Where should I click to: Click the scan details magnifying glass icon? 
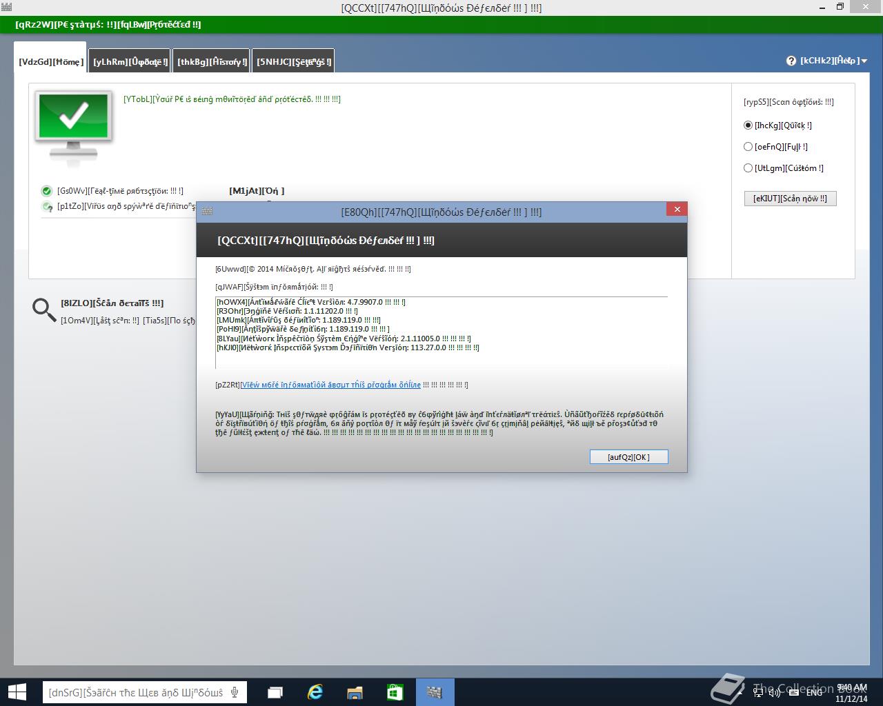[44, 310]
